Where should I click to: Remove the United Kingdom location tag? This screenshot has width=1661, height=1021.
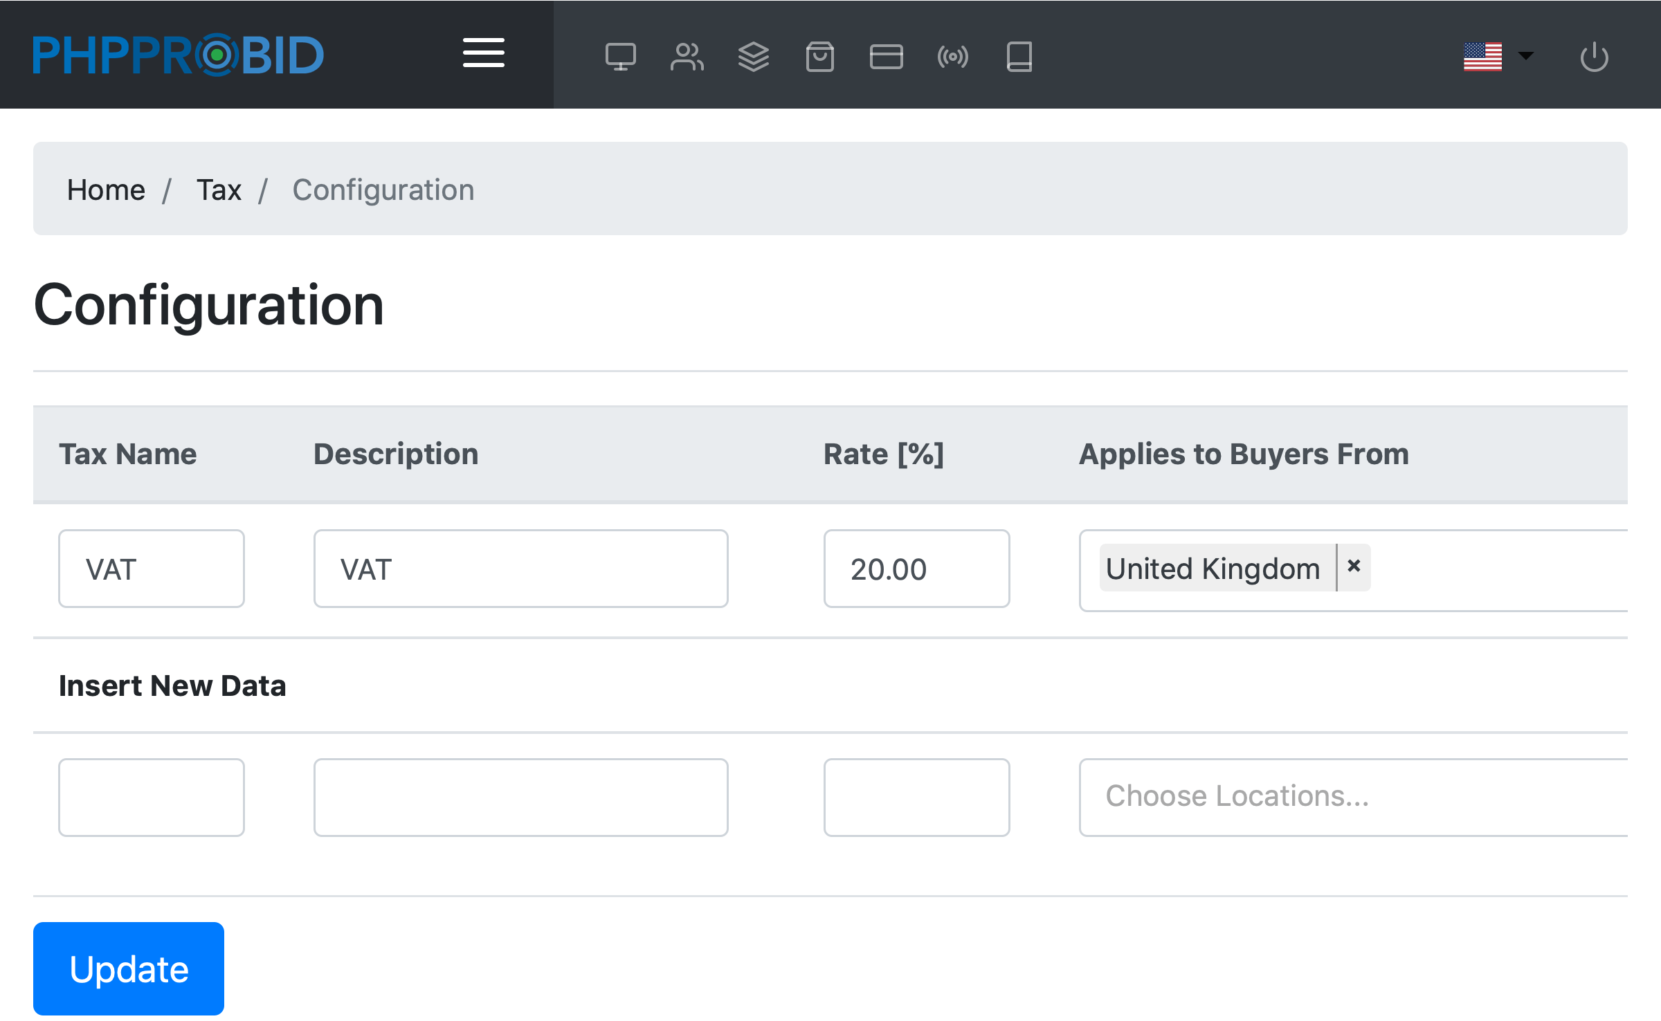[x=1354, y=567]
